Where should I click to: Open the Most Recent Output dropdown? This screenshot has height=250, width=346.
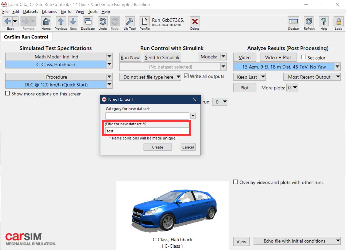coord(312,77)
